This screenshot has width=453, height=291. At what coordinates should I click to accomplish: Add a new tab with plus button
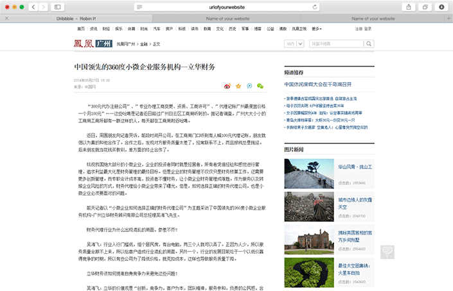click(448, 19)
